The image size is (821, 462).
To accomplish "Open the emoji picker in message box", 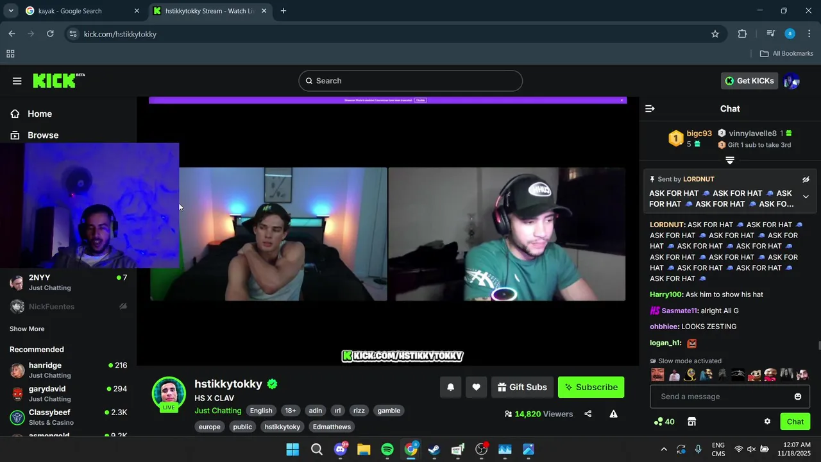I will tap(798, 397).
